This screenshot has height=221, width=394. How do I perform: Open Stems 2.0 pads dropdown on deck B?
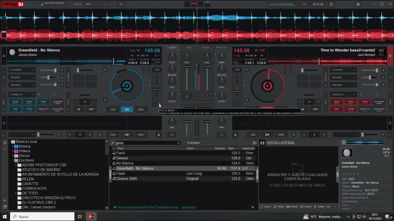[x=344, y=94]
